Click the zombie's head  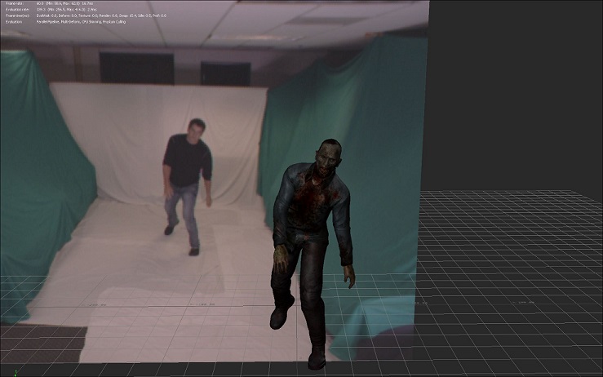(x=329, y=155)
